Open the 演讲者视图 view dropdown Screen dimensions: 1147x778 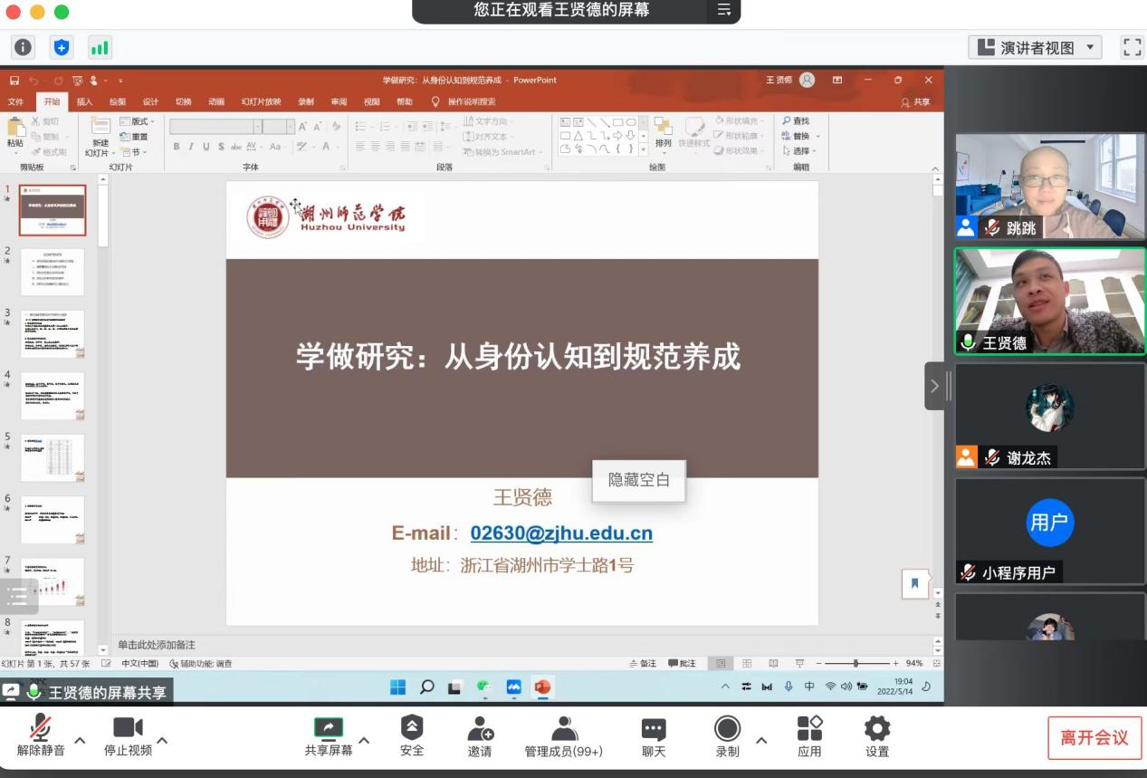pos(1035,48)
